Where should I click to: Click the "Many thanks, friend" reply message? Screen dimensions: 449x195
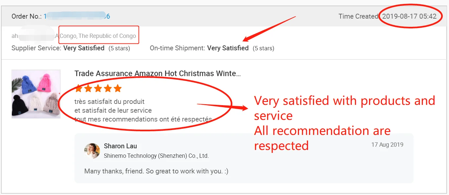pyautogui.click(x=156, y=171)
